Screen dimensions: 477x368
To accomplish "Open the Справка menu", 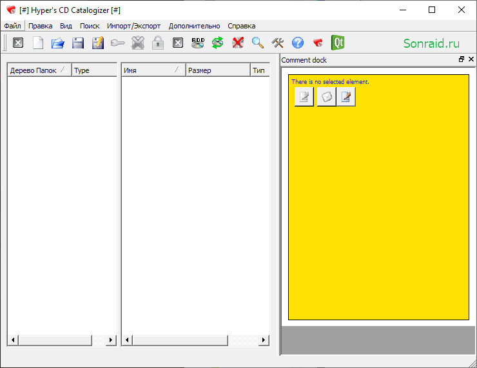I will [242, 26].
